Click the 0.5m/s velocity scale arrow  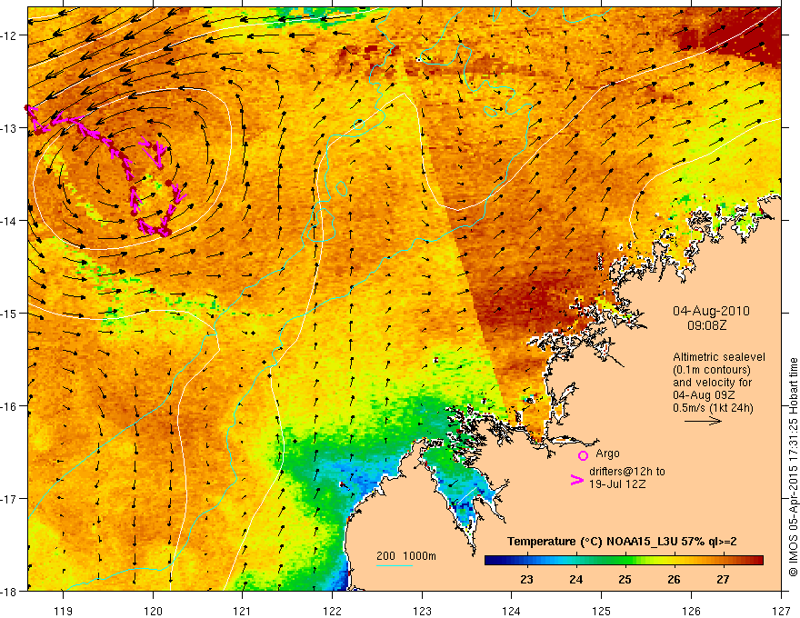click(x=703, y=421)
